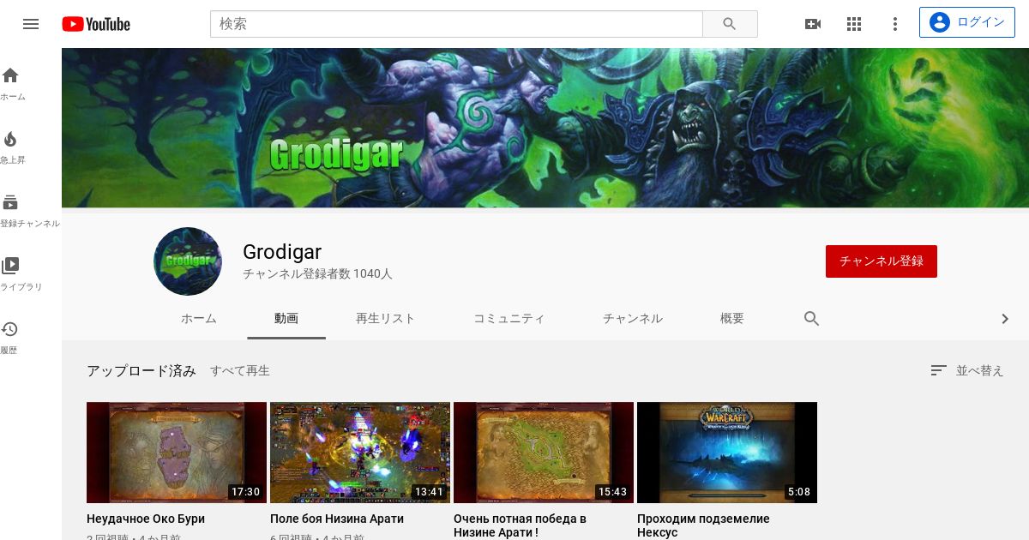Open ホーム in the left sidebar
Screen dimensions: 1029x540
click(x=12, y=84)
